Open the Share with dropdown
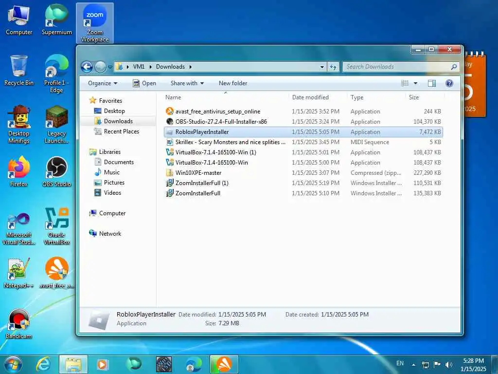The width and height of the screenshot is (498, 374). point(187,83)
